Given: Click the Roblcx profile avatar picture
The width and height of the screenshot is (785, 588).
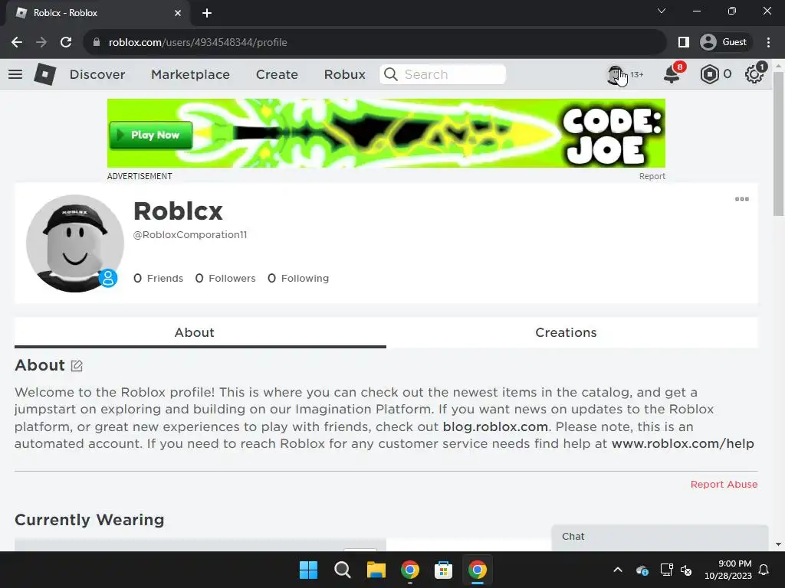Looking at the screenshot, I should pyautogui.click(x=74, y=243).
